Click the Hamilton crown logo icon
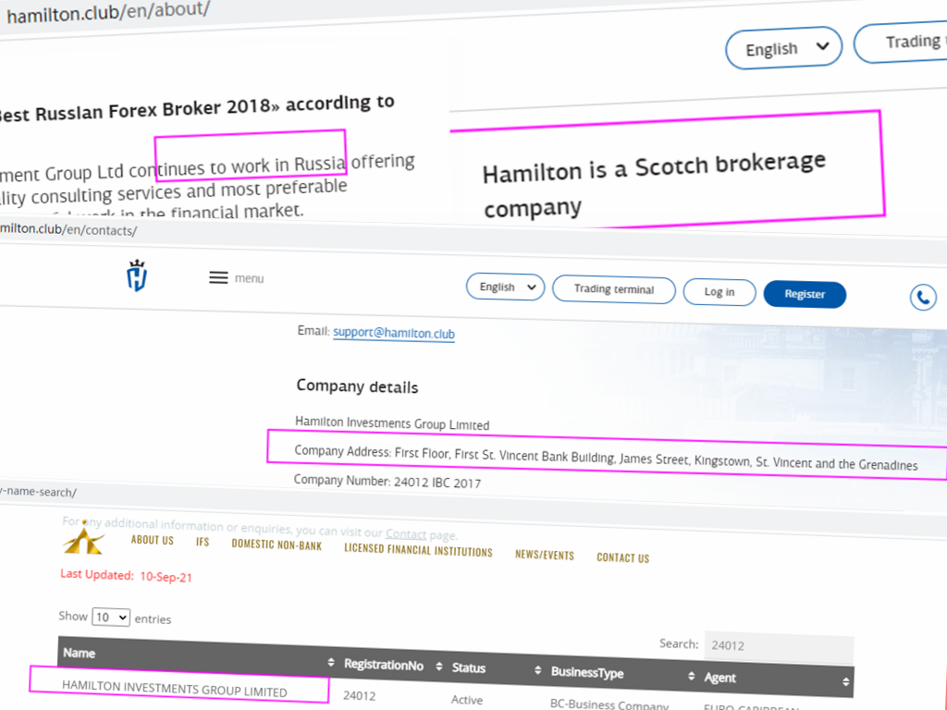Viewport: 947px width, 710px height. click(x=137, y=275)
